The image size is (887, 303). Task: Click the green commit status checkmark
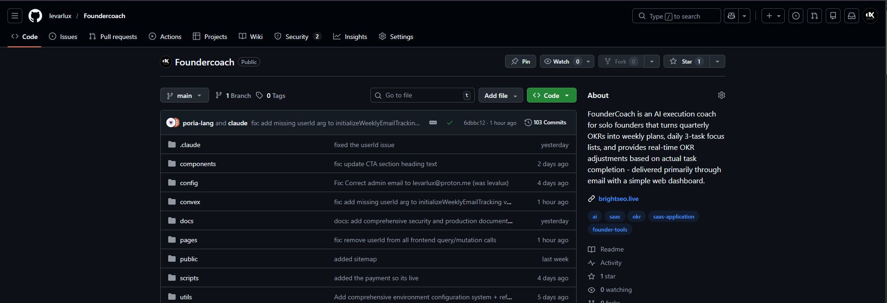450,123
